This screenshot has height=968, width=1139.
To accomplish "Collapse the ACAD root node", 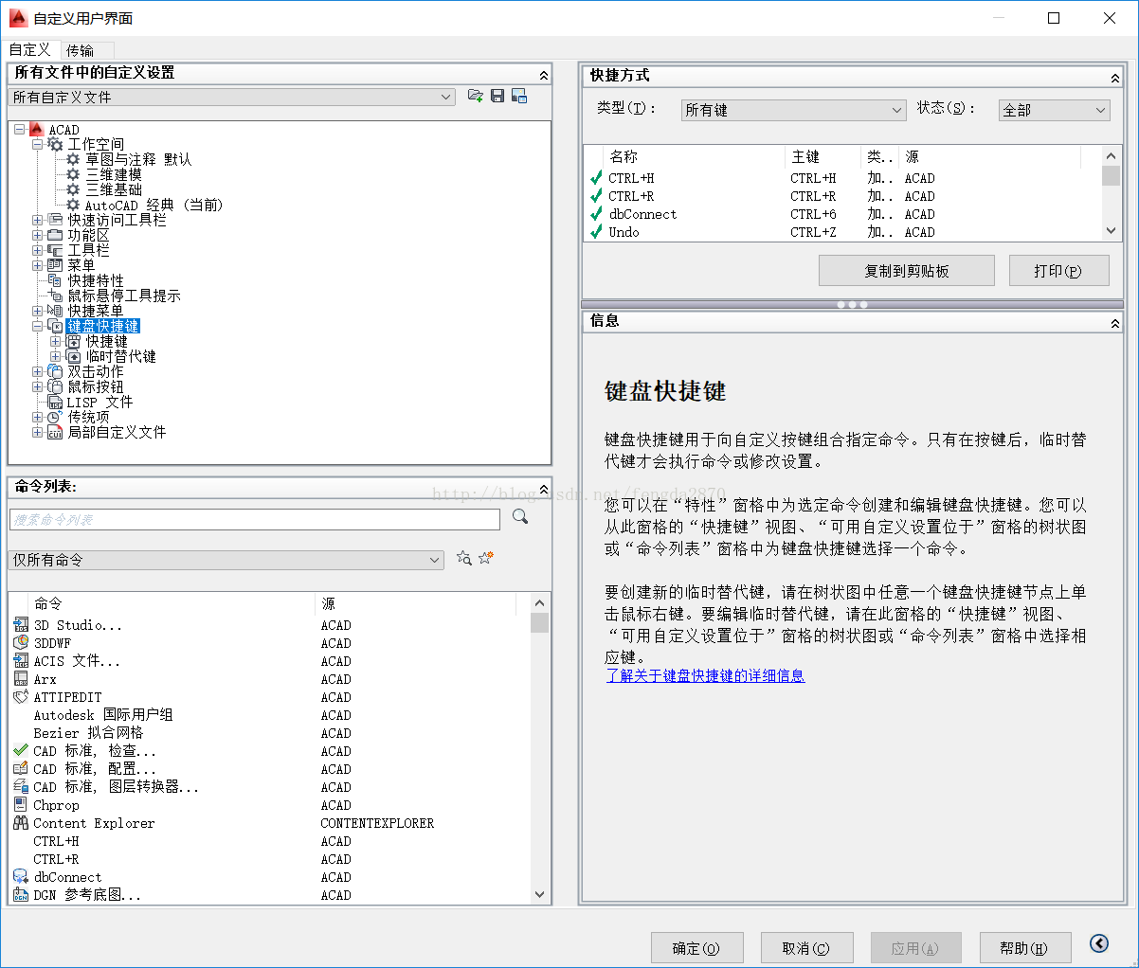I will click(20, 129).
